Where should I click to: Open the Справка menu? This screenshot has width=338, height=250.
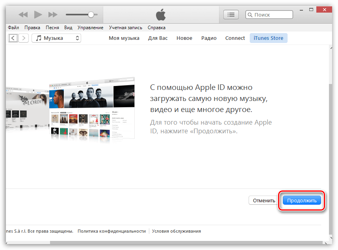pyautogui.click(x=156, y=28)
